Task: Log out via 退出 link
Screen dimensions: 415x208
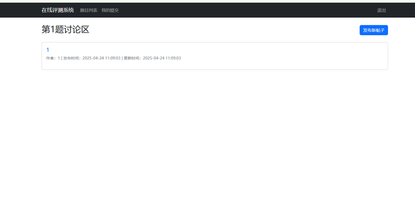Action: coord(381,10)
